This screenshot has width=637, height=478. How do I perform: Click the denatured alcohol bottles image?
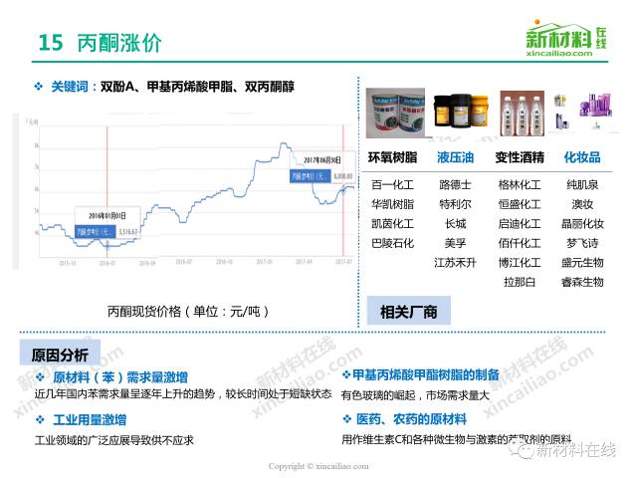522,114
